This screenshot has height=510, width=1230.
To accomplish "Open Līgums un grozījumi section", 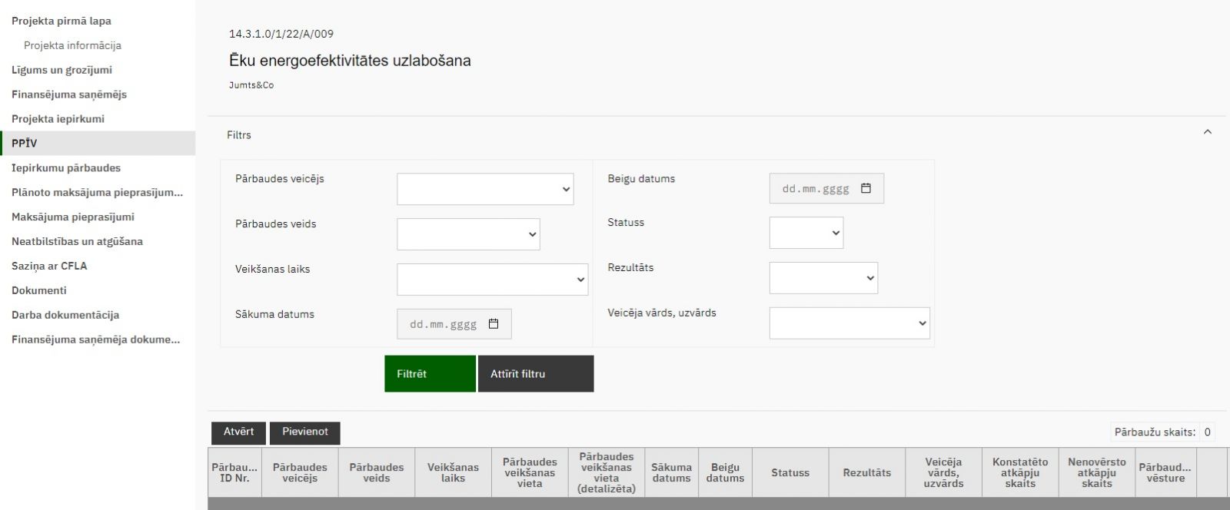I will pyautogui.click(x=61, y=70).
